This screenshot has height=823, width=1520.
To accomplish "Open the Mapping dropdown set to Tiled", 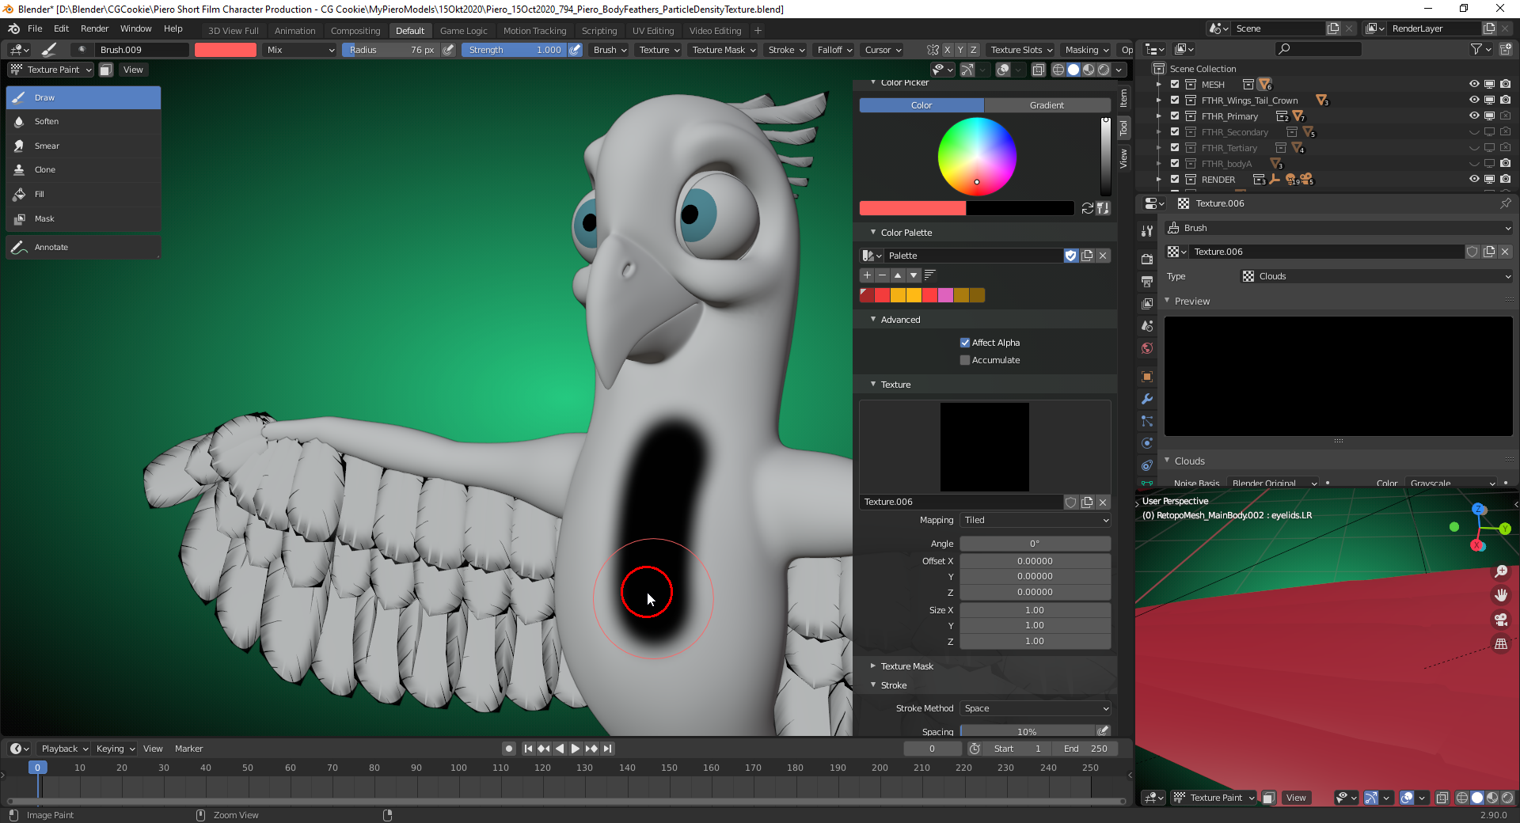I will (1035, 520).
